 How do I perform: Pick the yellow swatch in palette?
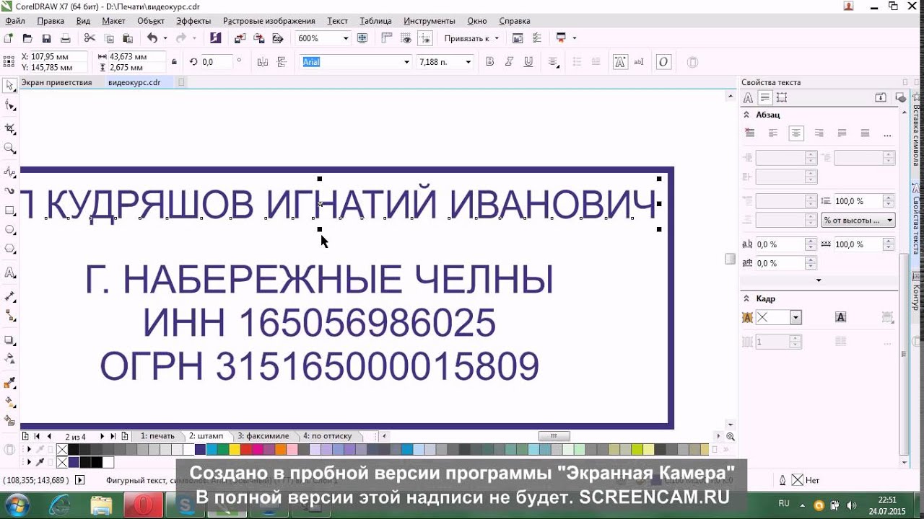pos(235,450)
